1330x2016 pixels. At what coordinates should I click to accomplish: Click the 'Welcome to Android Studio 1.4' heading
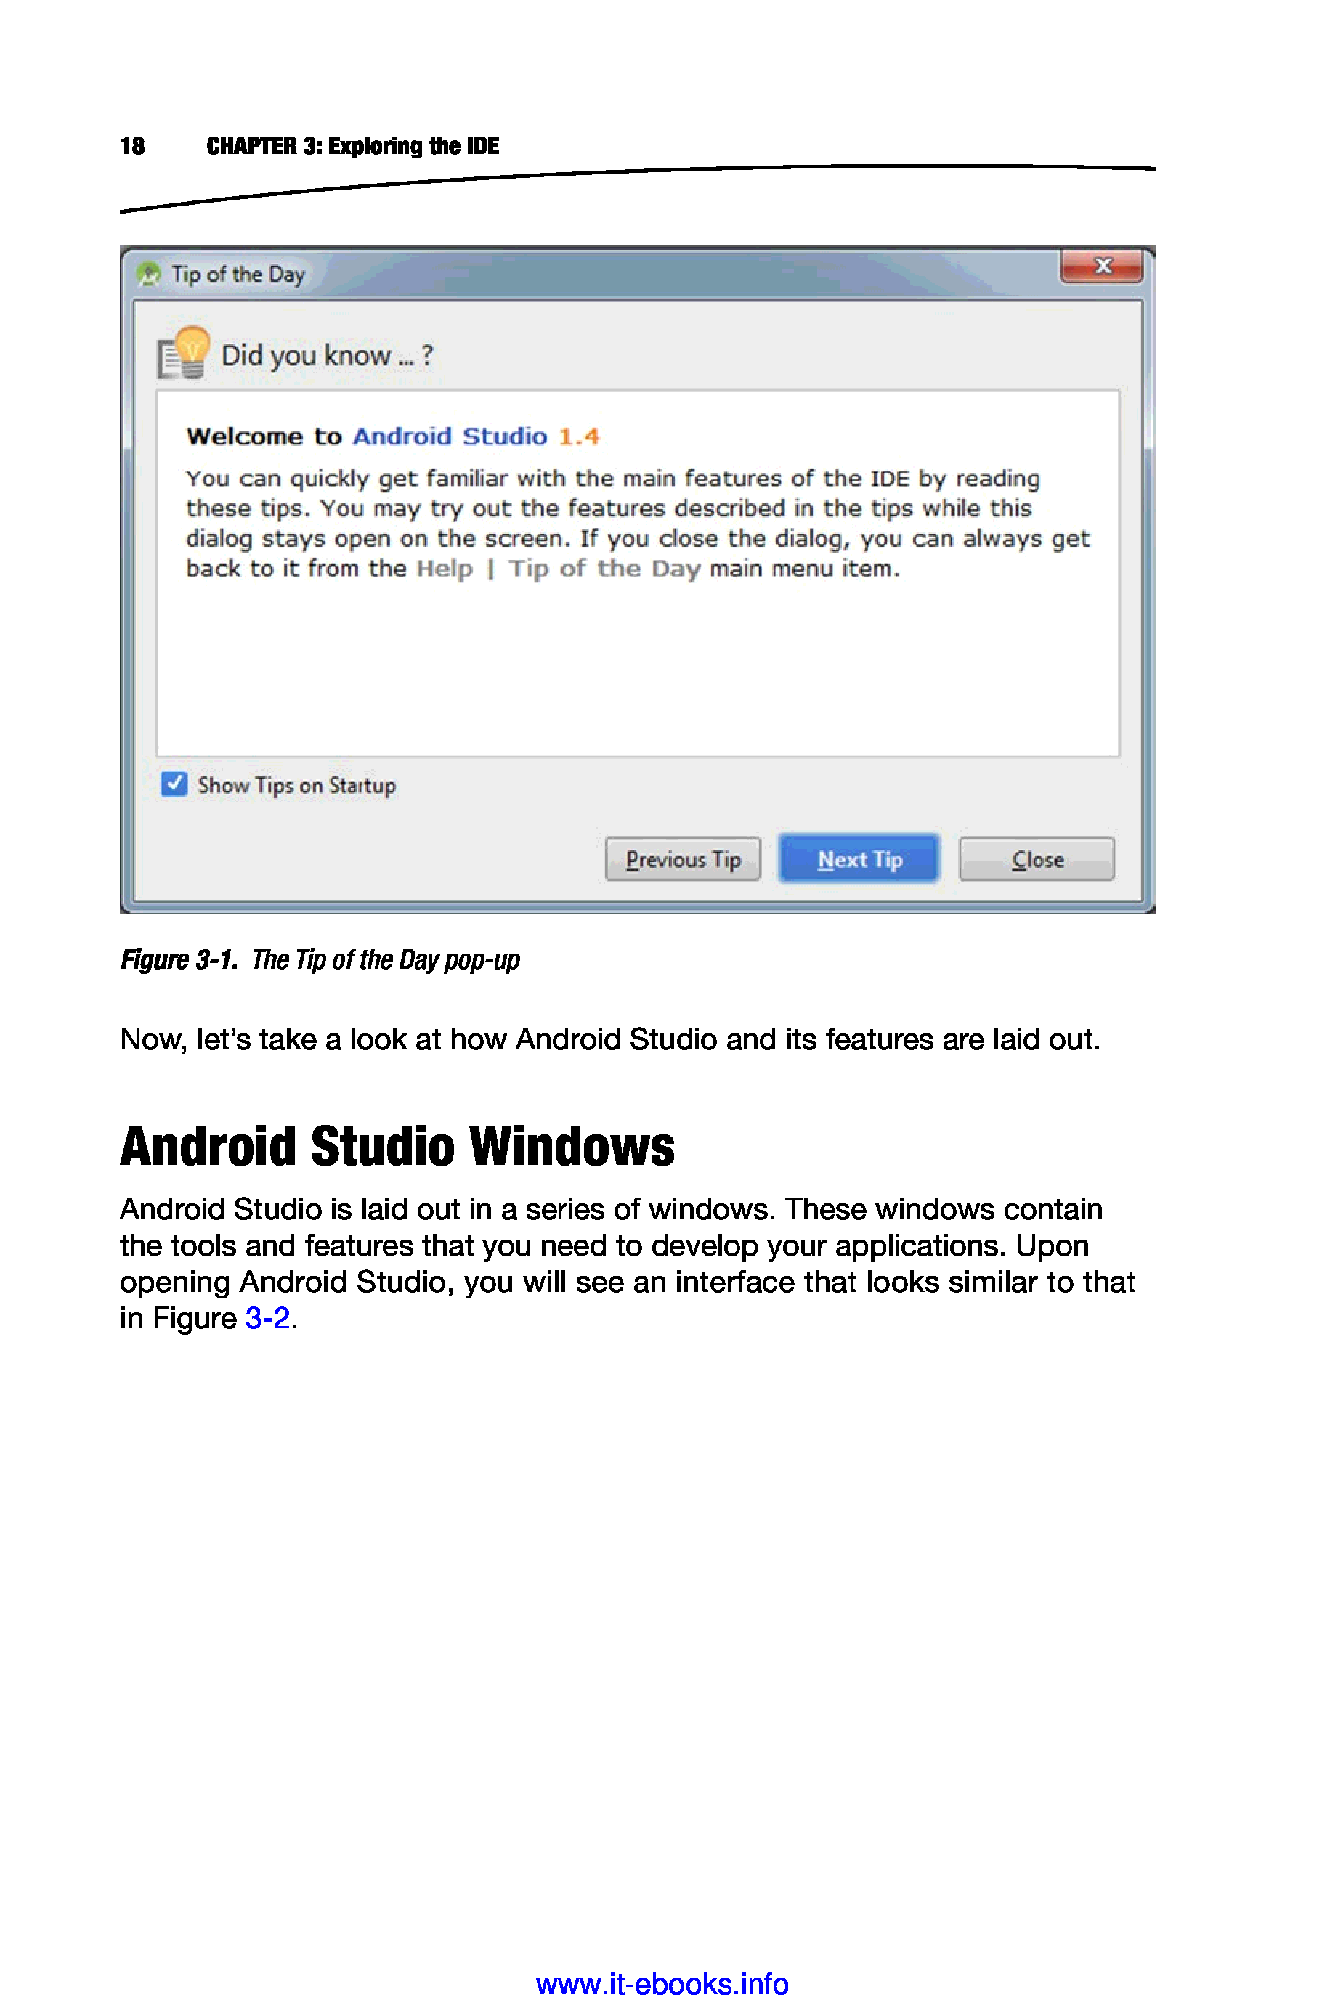pos(392,436)
